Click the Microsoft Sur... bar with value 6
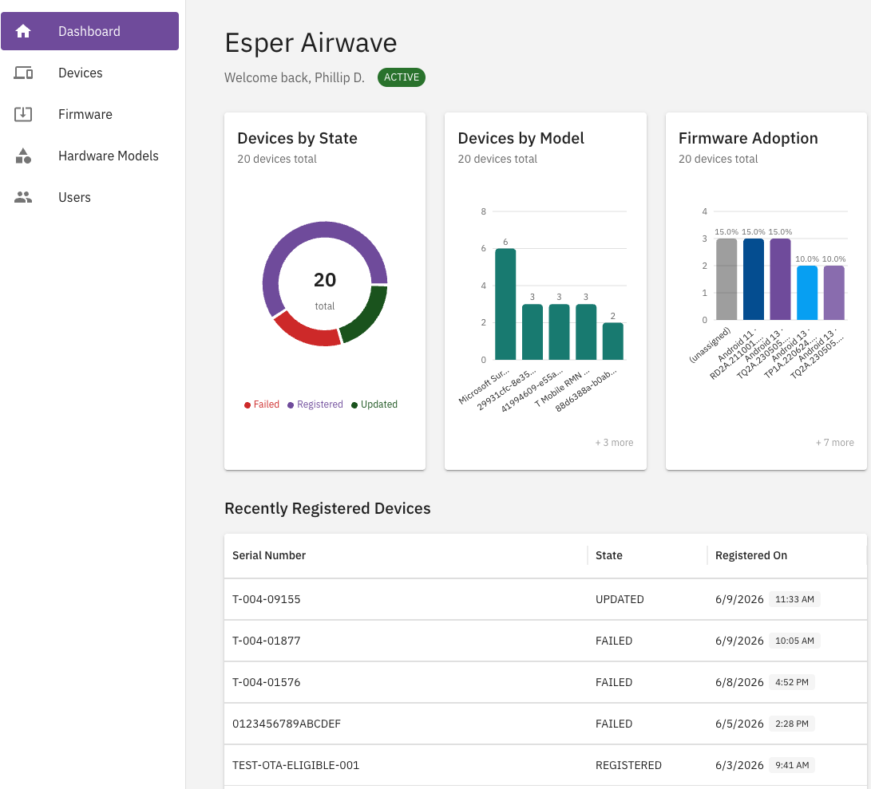This screenshot has height=789, width=871. click(505, 304)
